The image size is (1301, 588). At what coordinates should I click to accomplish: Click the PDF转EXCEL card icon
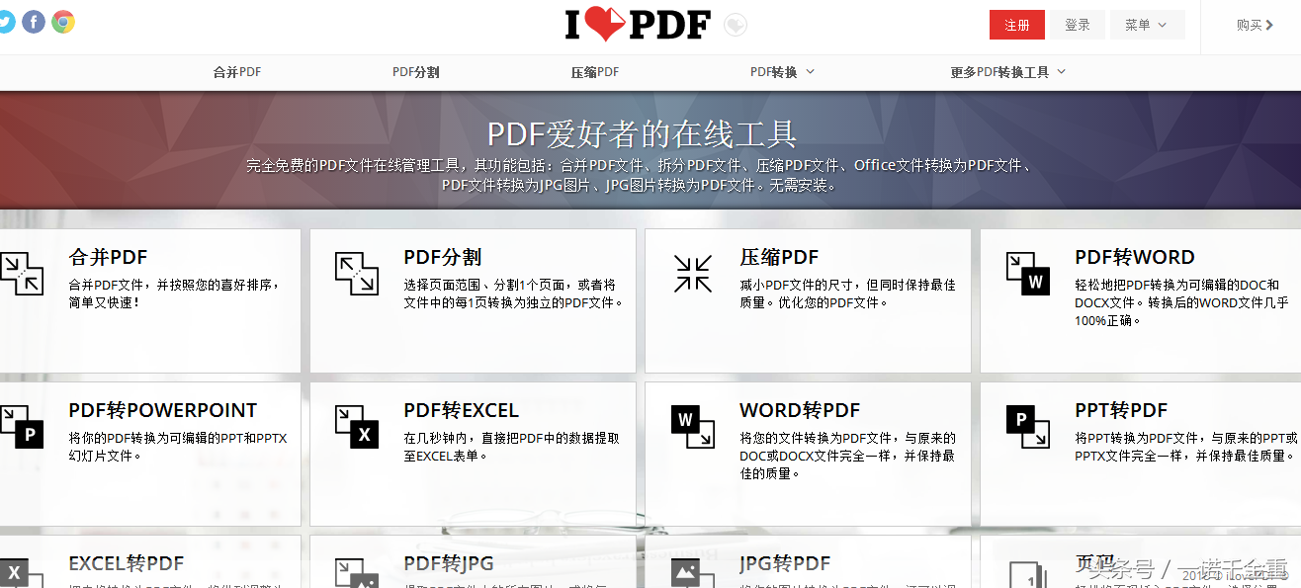(x=357, y=427)
